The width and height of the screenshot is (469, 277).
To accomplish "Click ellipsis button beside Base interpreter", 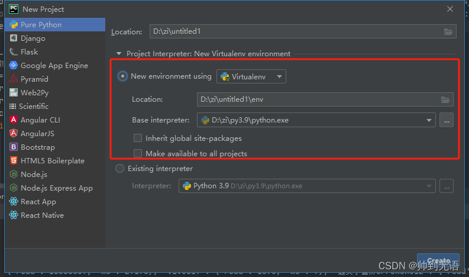I will click(447, 120).
